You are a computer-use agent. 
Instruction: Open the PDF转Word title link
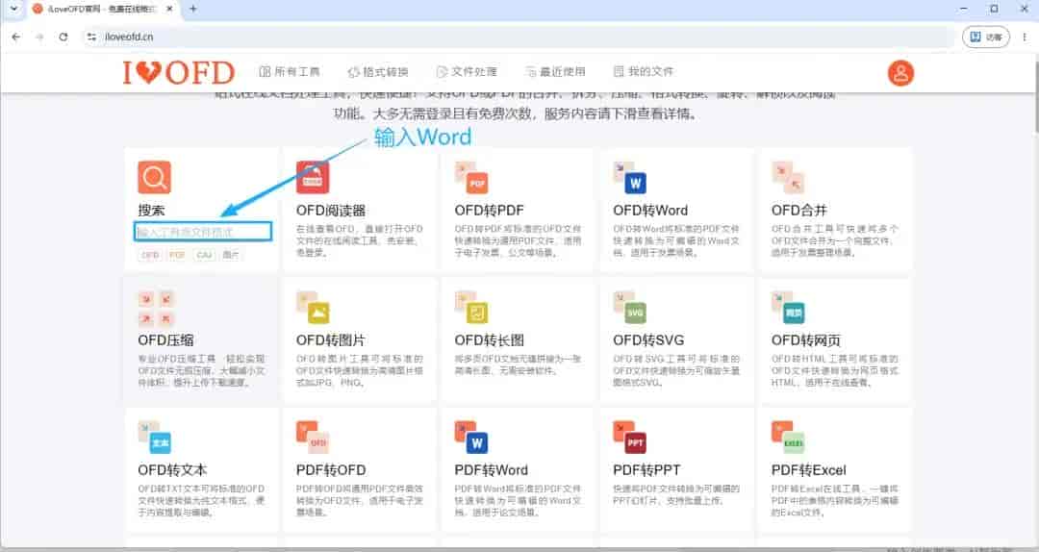(x=491, y=470)
